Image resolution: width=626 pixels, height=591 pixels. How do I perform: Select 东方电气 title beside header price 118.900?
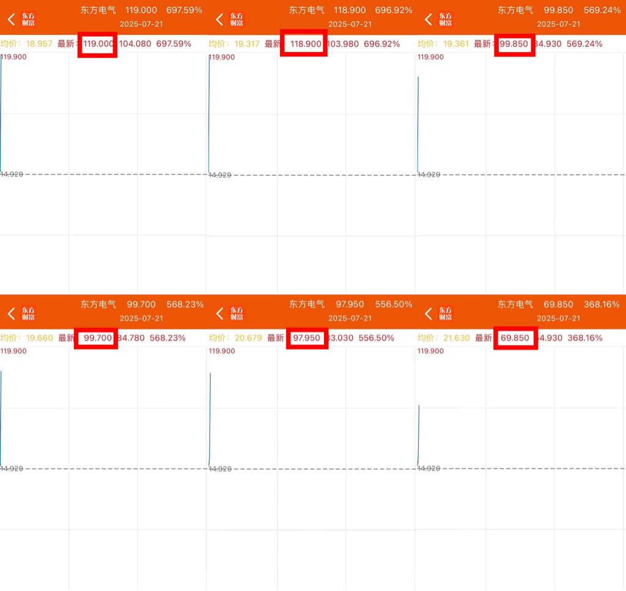(307, 10)
